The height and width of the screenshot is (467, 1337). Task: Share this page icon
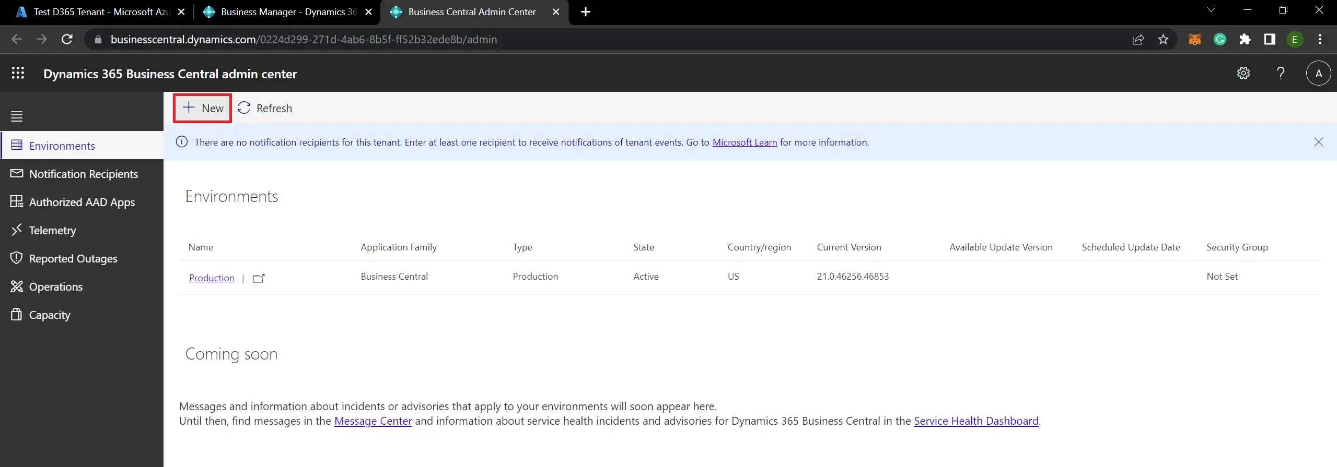(1138, 40)
